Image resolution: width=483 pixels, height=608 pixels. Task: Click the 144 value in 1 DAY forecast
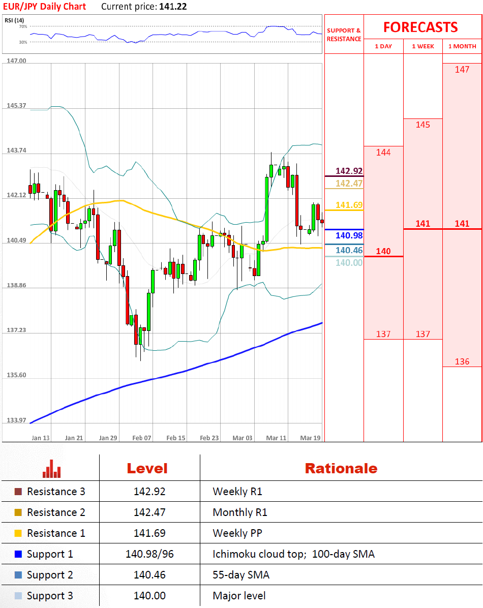[x=383, y=152]
